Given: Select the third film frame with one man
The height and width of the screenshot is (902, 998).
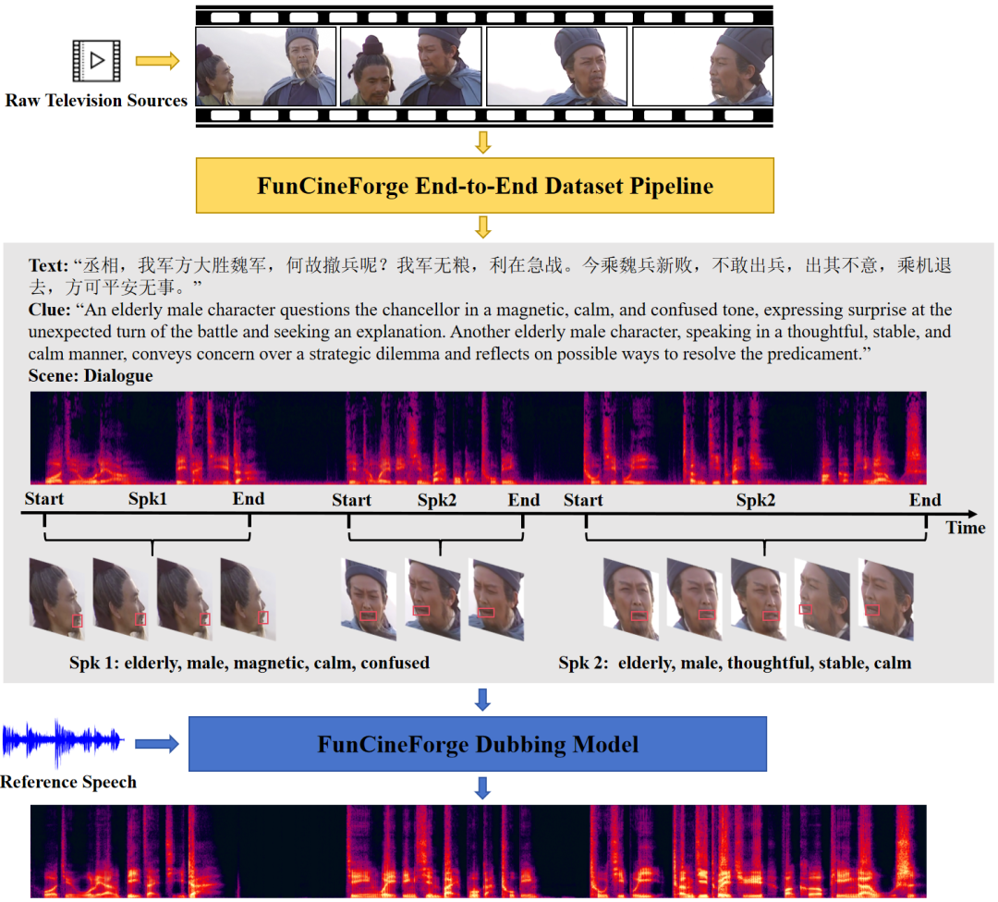Looking at the screenshot, I should coord(557,67).
